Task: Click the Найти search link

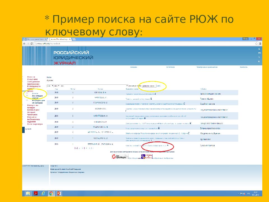Action: click(x=158, y=86)
